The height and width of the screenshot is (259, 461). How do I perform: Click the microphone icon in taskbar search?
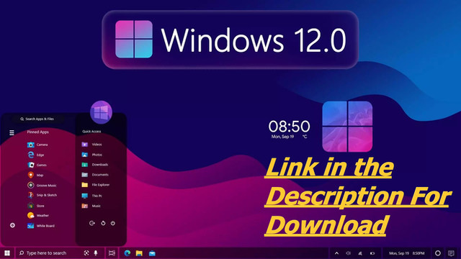pos(96,253)
